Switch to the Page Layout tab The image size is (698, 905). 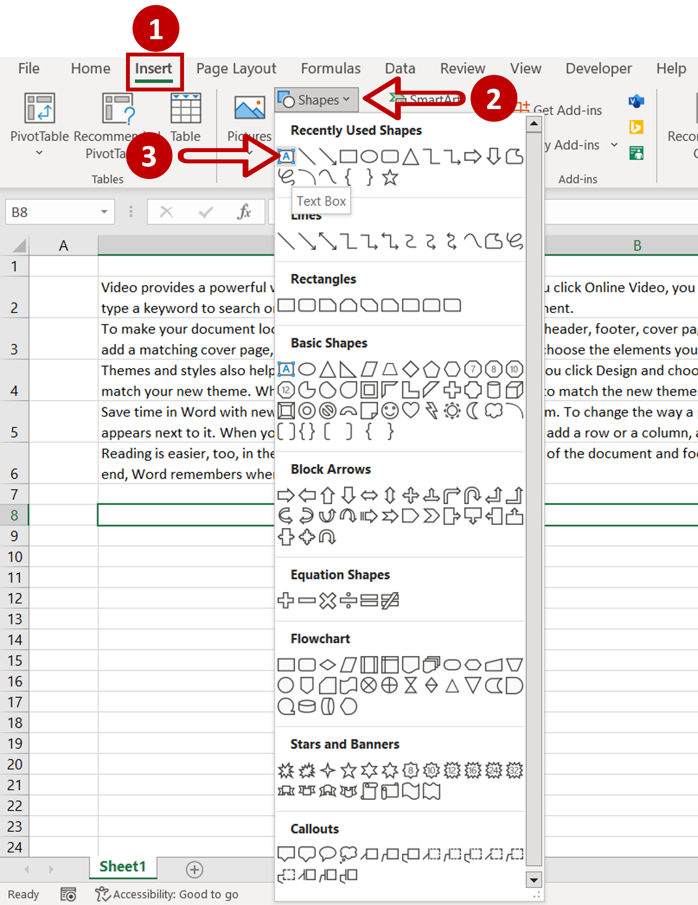coord(236,68)
